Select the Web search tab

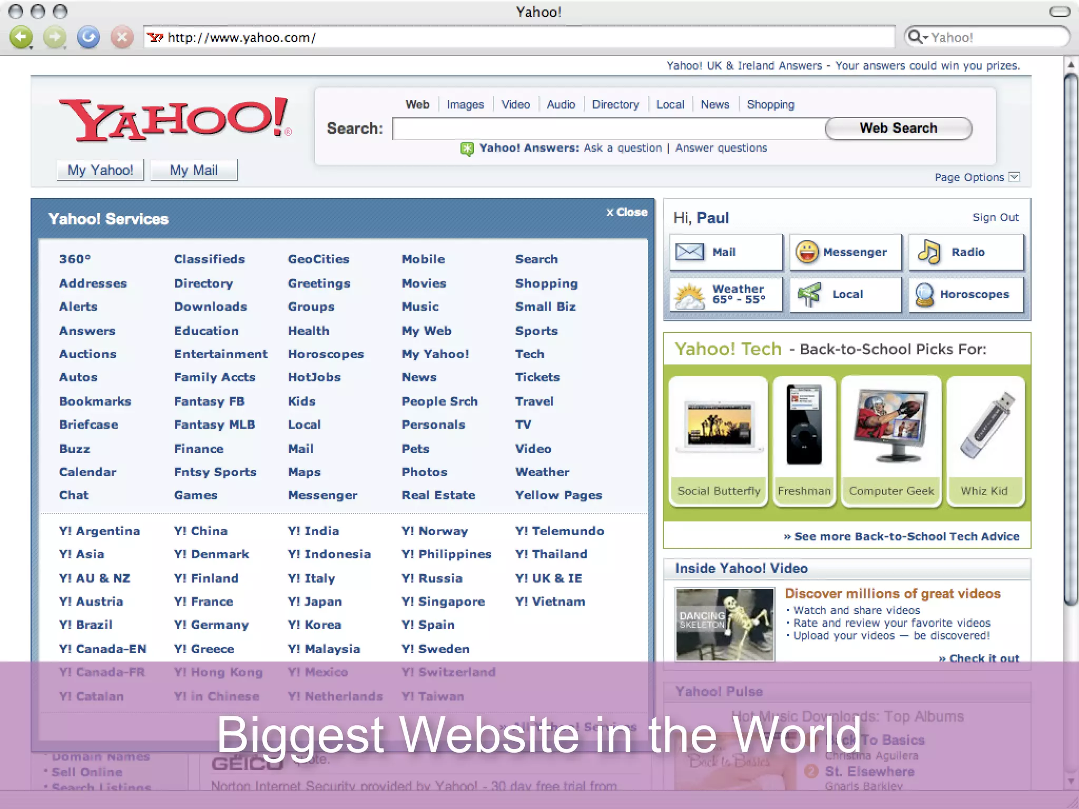(417, 104)
